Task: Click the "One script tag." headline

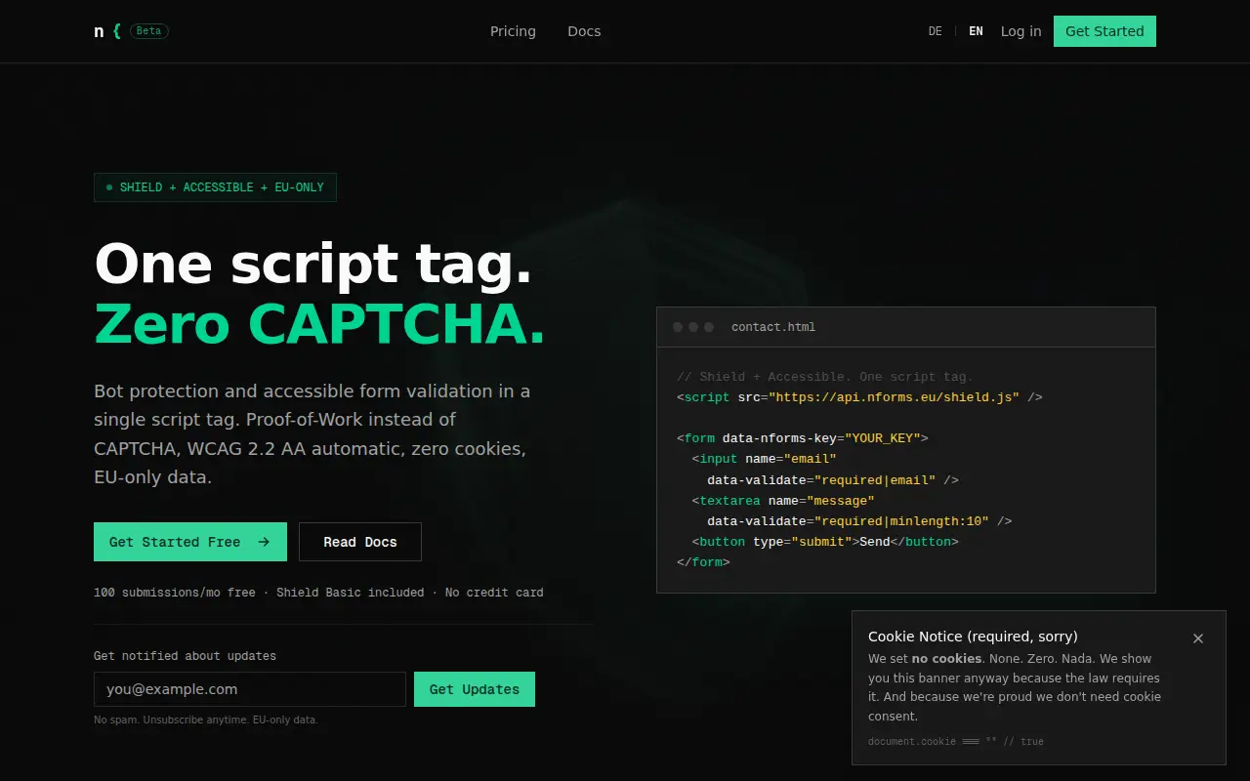Action: 313,265
